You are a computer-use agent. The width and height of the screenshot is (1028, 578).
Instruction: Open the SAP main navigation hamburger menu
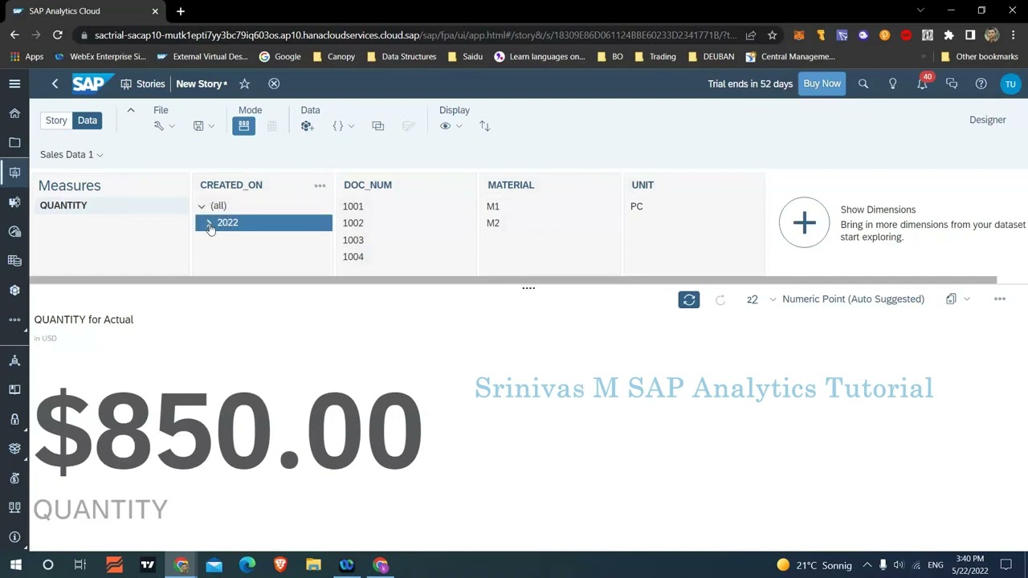(x=14, y=83)
